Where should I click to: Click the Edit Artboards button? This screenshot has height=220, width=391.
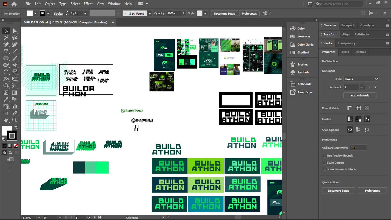tap(360, 95)
